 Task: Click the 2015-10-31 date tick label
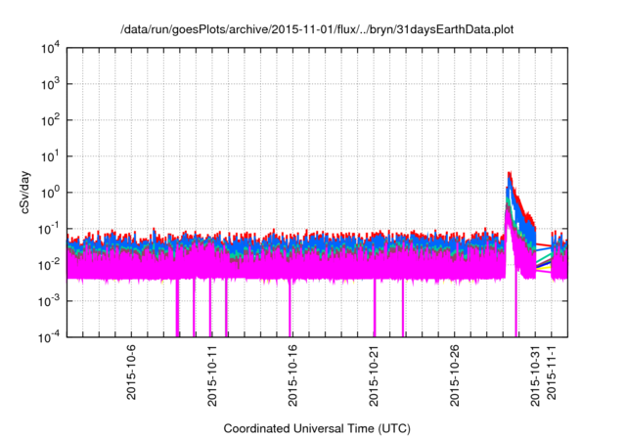535,375
